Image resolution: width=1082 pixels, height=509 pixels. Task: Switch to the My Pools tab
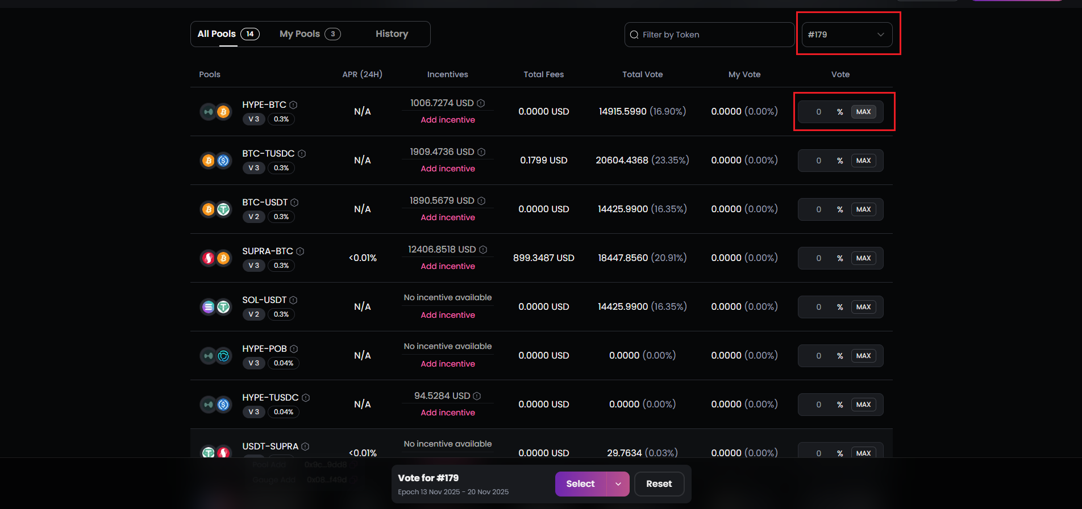pyautogui.click(x=309, y=34)
